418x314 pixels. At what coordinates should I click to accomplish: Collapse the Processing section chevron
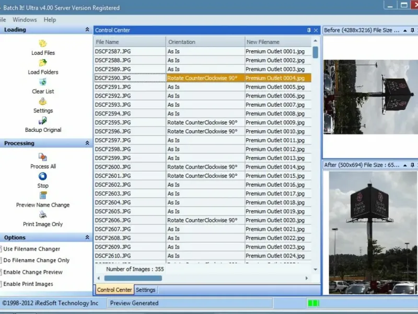(87, 143)
